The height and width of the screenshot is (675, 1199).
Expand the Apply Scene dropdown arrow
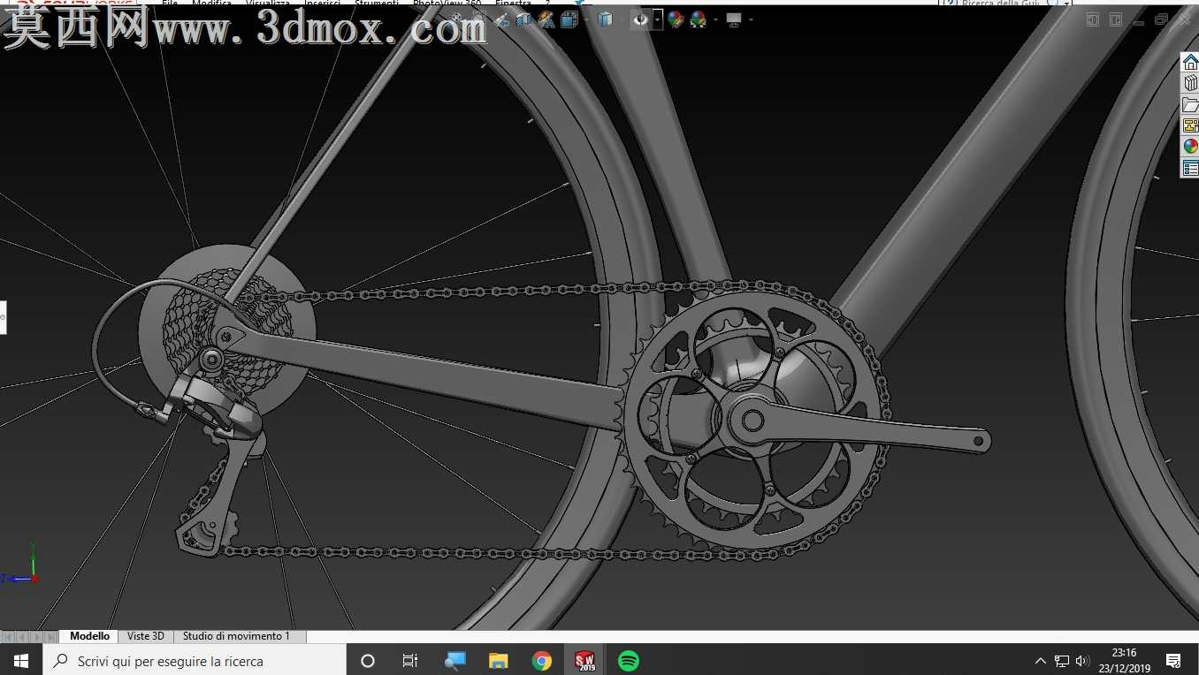pos(715,19)
